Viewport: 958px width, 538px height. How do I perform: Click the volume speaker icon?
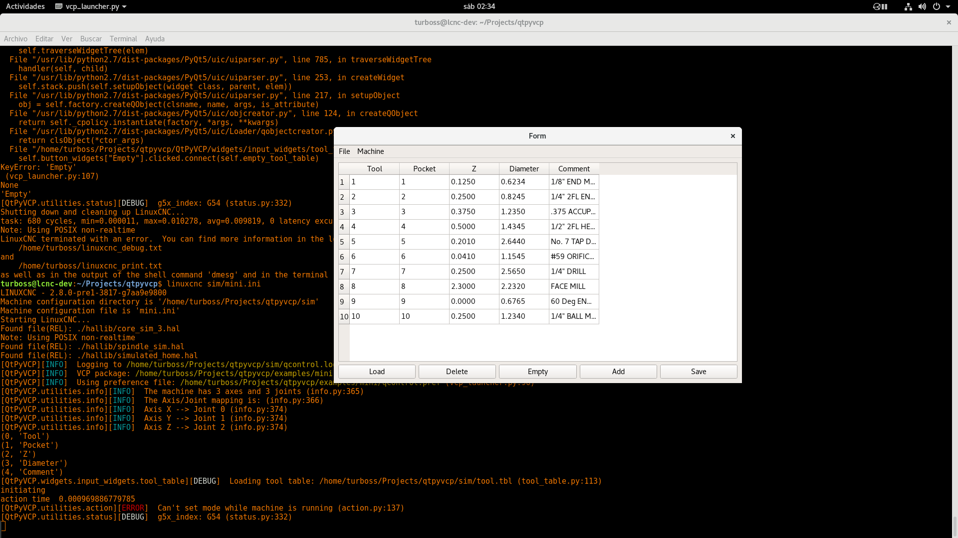pyautogui.click(x=922, y=6)
